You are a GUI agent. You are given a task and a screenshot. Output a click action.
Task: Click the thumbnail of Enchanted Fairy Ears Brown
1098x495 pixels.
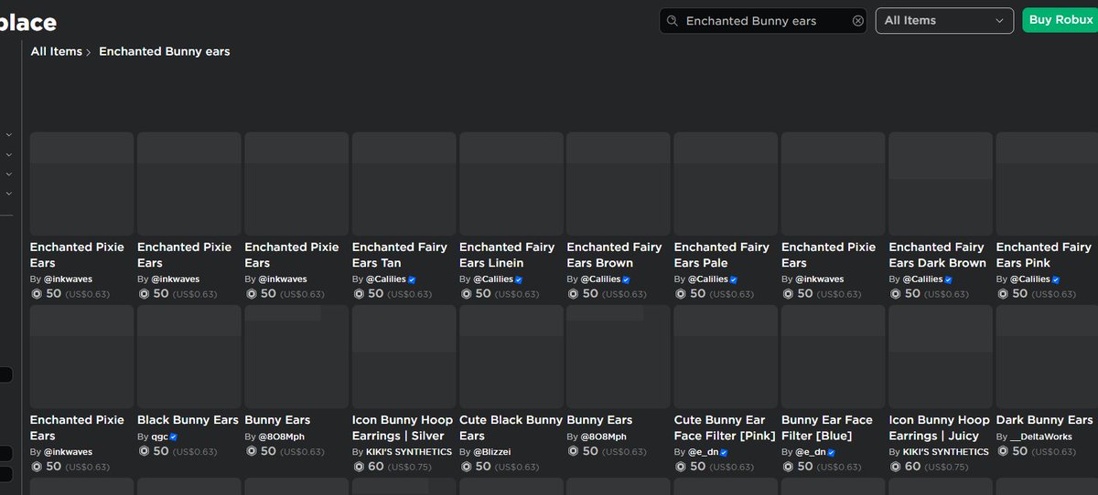click(619, 184)
